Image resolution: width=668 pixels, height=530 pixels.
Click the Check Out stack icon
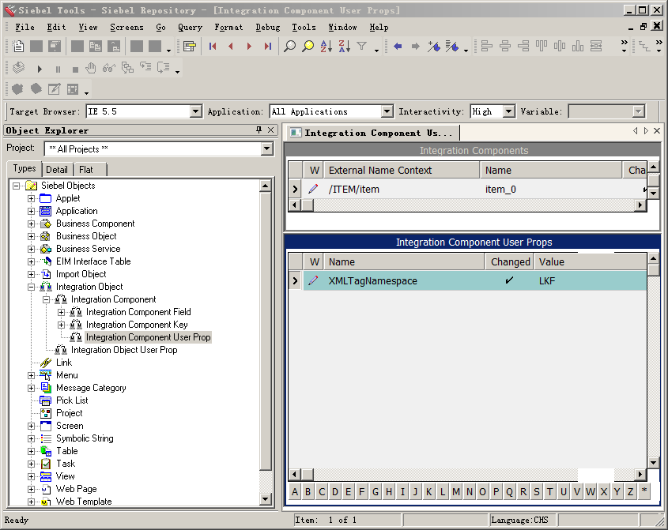[x=18, y=67]
